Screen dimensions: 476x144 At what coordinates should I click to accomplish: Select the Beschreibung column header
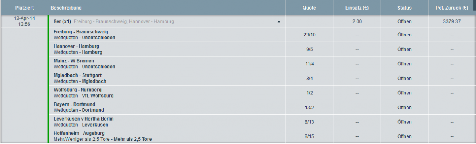click(167, 8)
